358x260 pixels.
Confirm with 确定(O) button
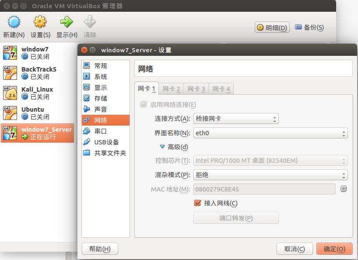pyautogui.click(x=334, y=249)
